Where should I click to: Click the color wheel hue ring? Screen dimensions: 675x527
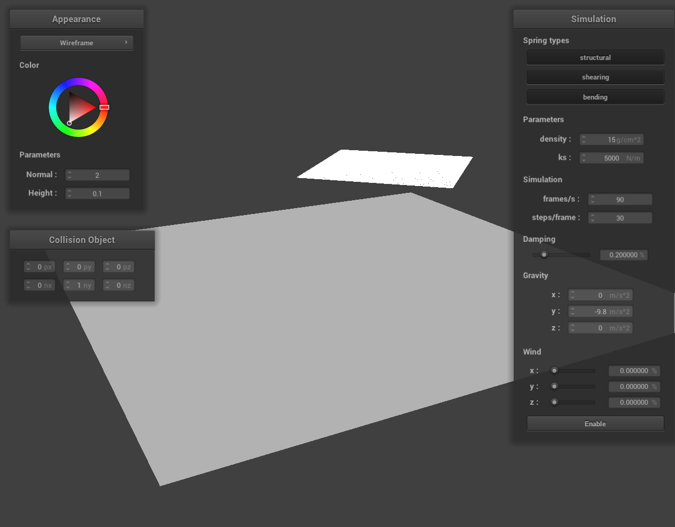coord(79,82)
